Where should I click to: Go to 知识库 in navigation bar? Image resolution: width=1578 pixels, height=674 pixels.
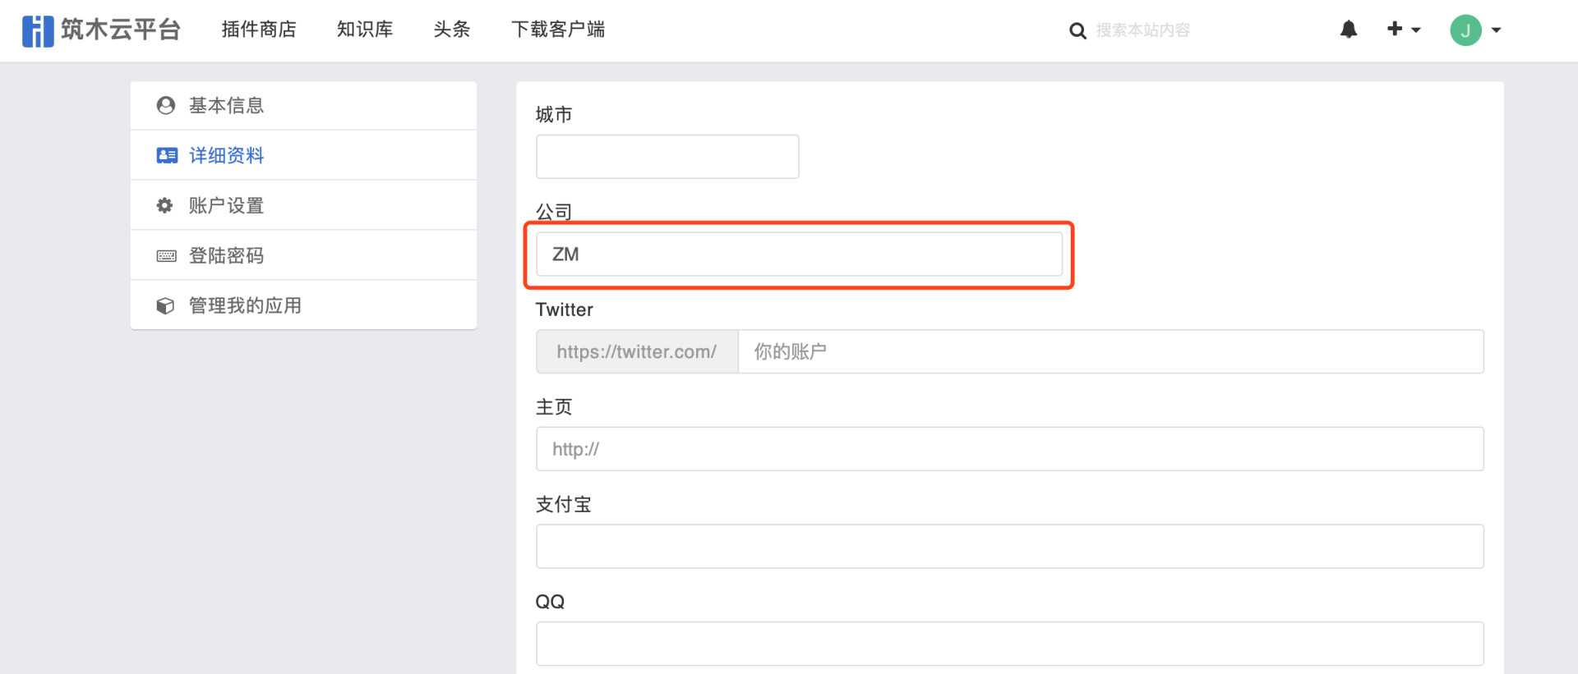tap(365, 30)
